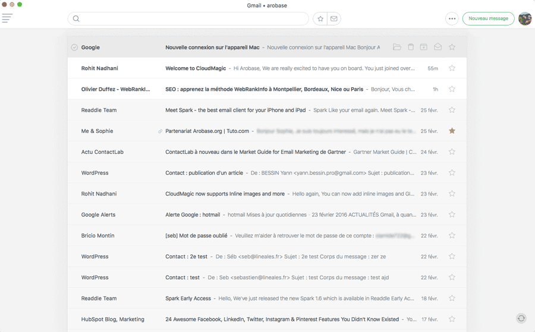Click attachment icon on Partenariat email
The width and height of the screenshot is (535, 332).
click(160, 131)
